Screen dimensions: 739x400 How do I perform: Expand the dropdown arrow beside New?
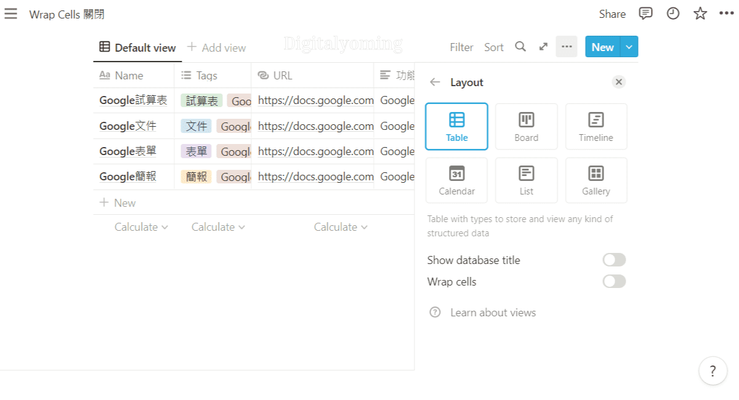(629, 47)
